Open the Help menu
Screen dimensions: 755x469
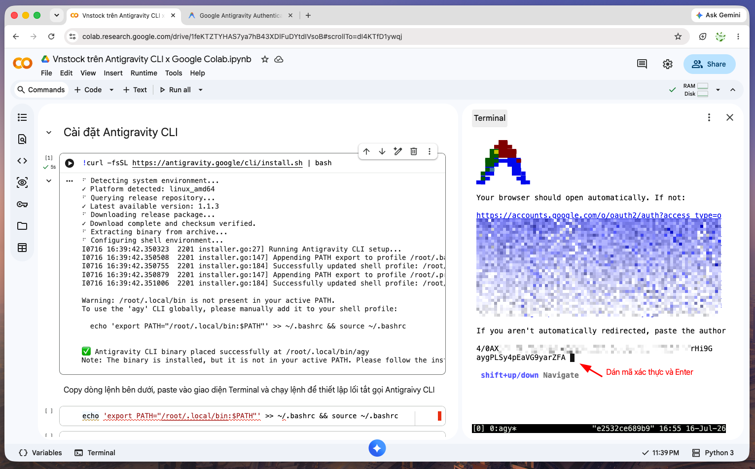tap(197, 73)
